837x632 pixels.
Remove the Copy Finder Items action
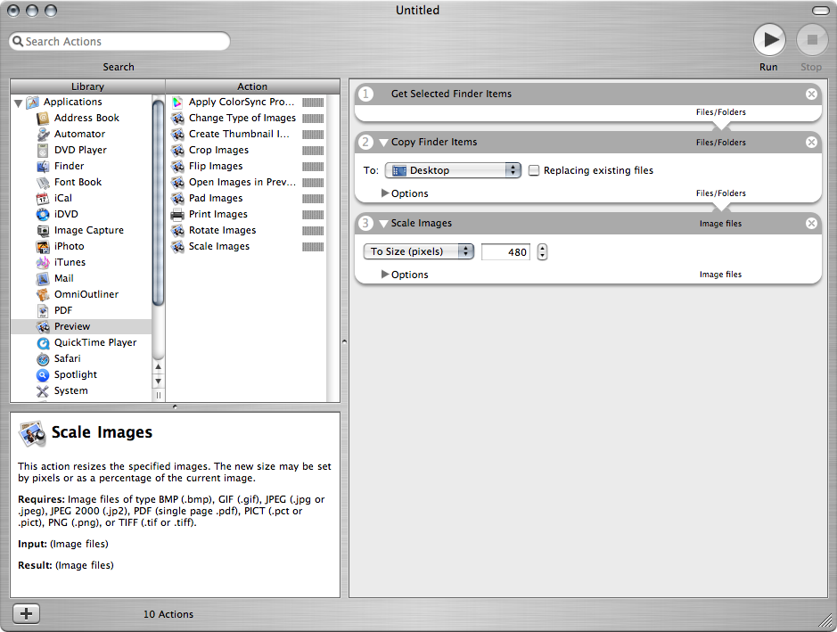[x=811, y=142]
